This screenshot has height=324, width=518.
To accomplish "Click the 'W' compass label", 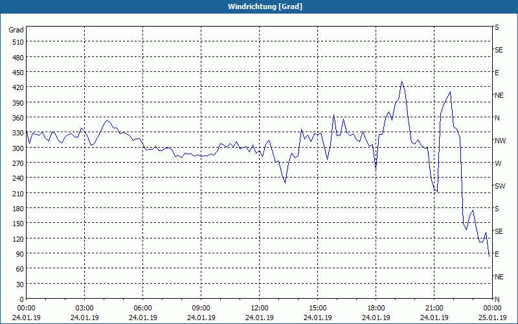I will [498, 163].
